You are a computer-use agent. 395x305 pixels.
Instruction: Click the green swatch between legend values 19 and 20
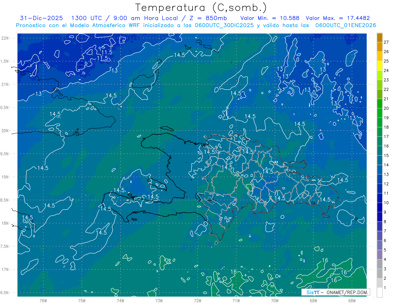click(x=380, y=113)
